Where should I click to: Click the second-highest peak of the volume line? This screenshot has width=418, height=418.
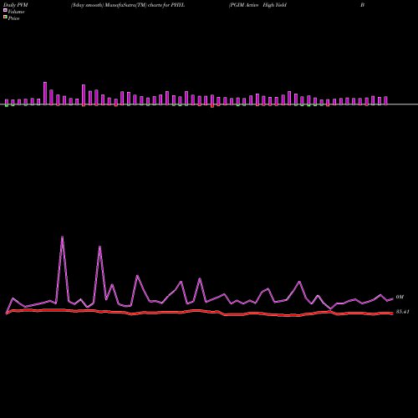99,247
